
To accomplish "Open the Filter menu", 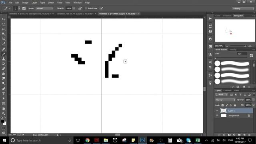I will 60,3.
